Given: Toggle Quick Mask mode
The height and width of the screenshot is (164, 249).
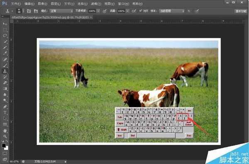Looking at the screenshot, I should [5, 154].
